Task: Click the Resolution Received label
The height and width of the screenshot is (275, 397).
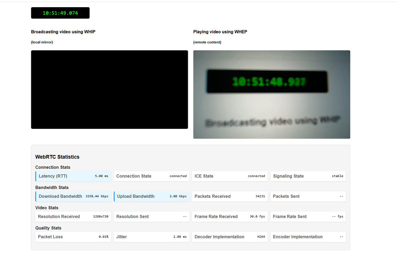Action: 59,217
